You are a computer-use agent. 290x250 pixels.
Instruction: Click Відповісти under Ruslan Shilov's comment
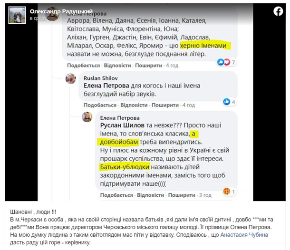point(134,105)
